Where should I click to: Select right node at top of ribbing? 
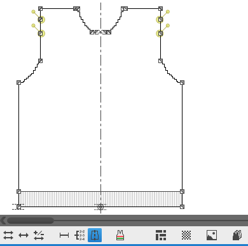(182, 192)
